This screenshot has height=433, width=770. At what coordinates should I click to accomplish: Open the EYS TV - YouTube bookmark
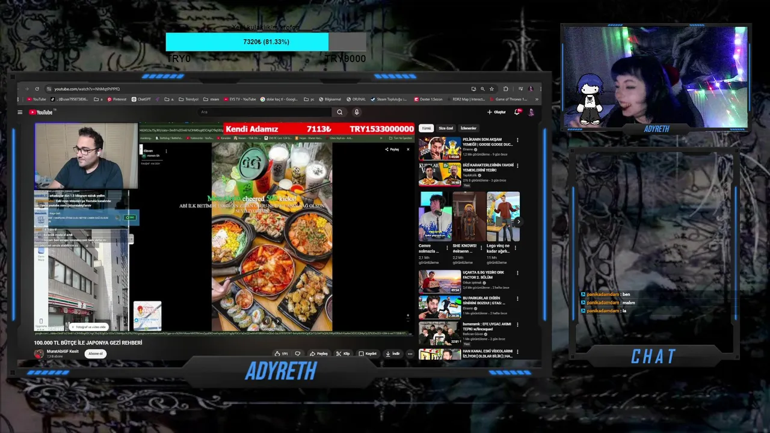(x=240, y=99)
